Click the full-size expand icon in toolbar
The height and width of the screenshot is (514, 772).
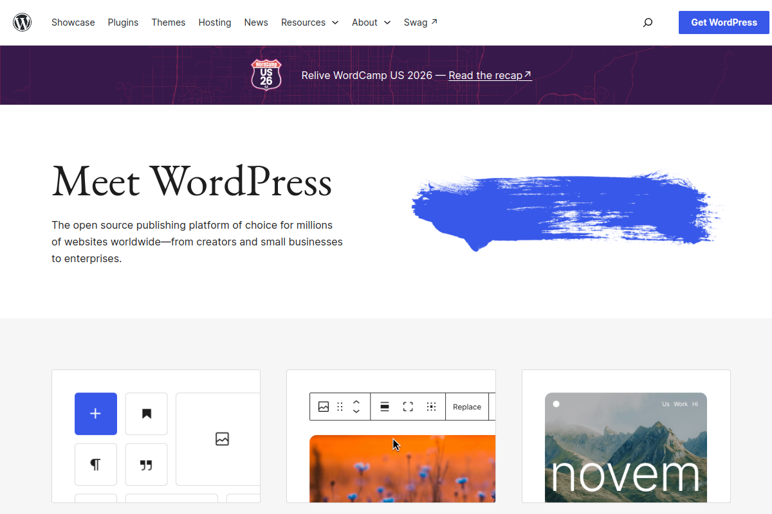(408, 407)
